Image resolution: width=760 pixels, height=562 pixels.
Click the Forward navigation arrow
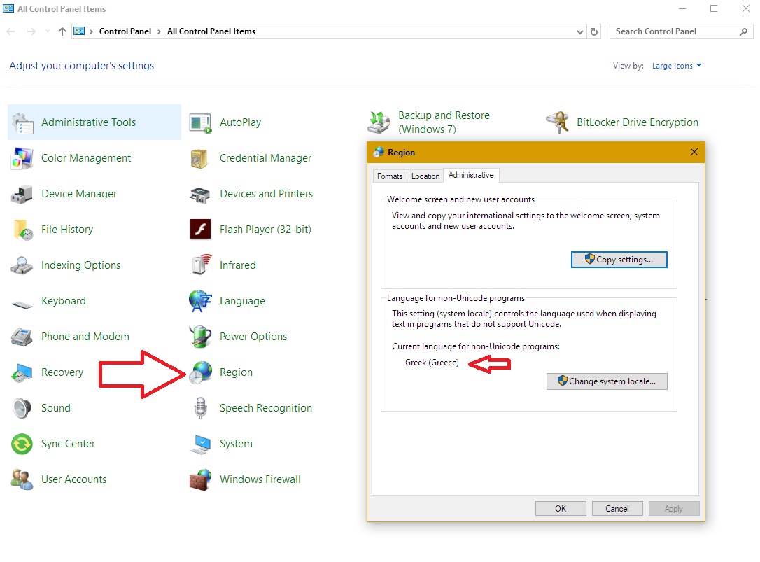pyautogui.click(x=31, y=31)
